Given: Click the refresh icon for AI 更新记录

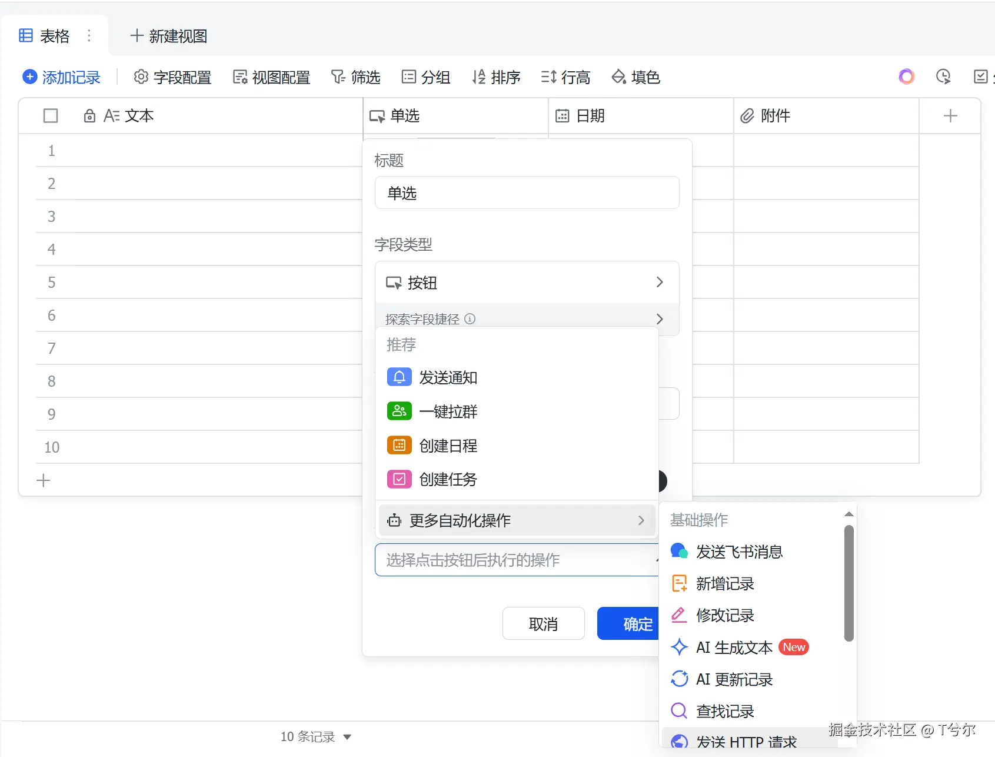Looking at the screenshot, I should [x=679, y=679].
